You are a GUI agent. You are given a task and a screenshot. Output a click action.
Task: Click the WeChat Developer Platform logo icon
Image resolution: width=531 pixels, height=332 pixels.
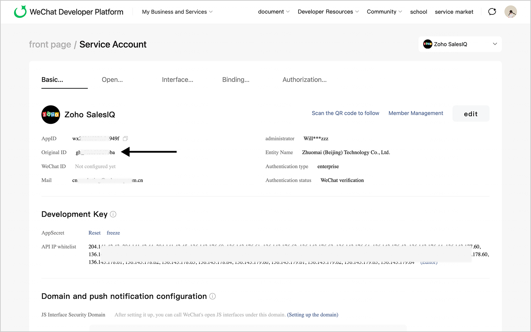click(x=20, y=12)
